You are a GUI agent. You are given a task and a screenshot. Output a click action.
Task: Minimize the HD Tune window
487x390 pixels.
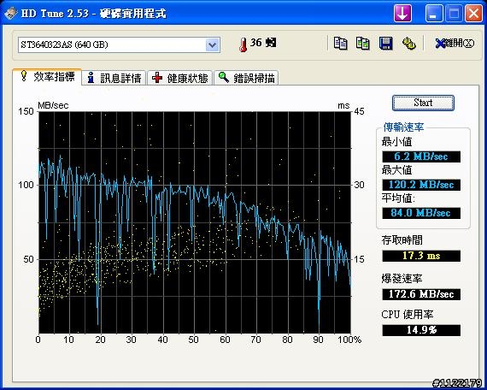tap(433, 14)
